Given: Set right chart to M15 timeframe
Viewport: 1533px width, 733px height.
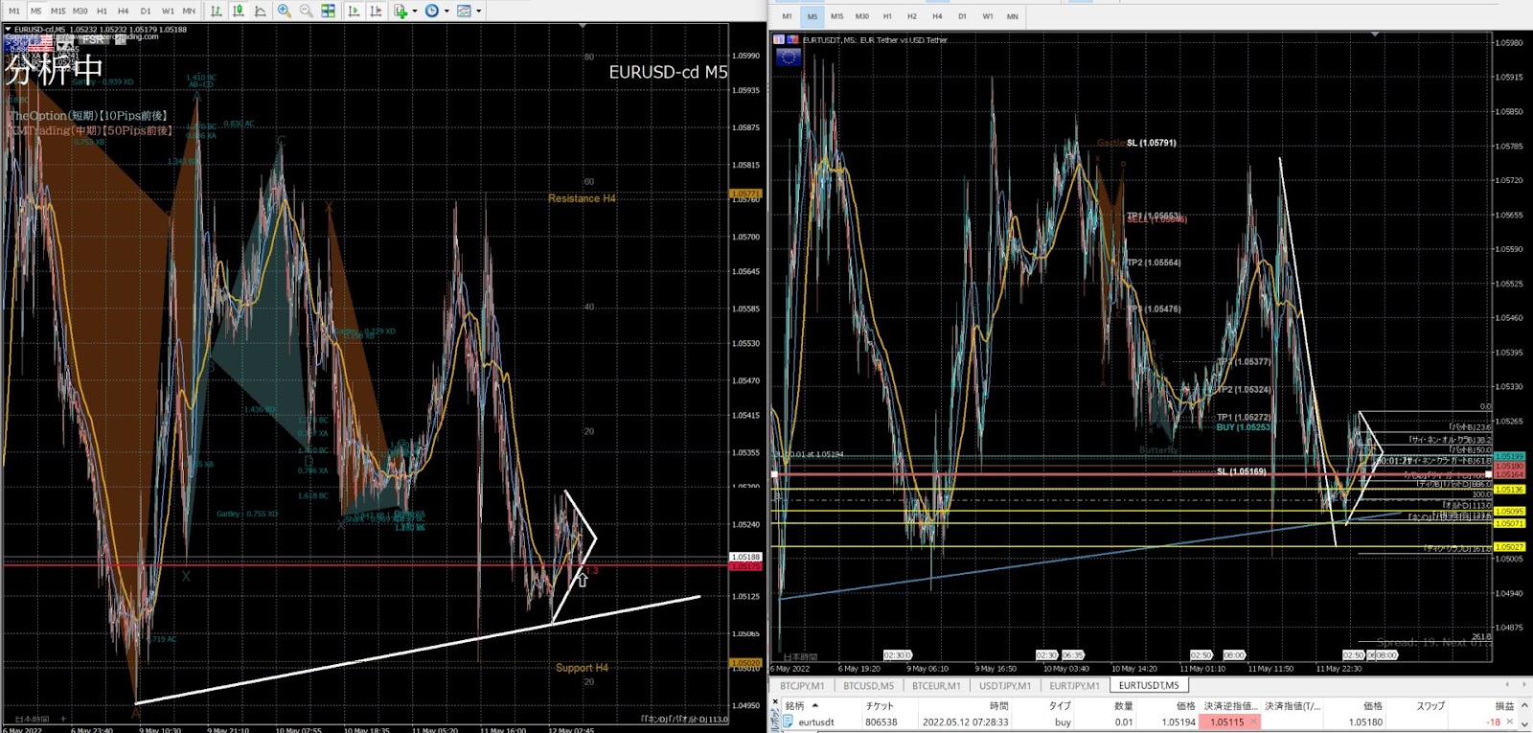Looking at the screenshot, I should tap(836, 16).
